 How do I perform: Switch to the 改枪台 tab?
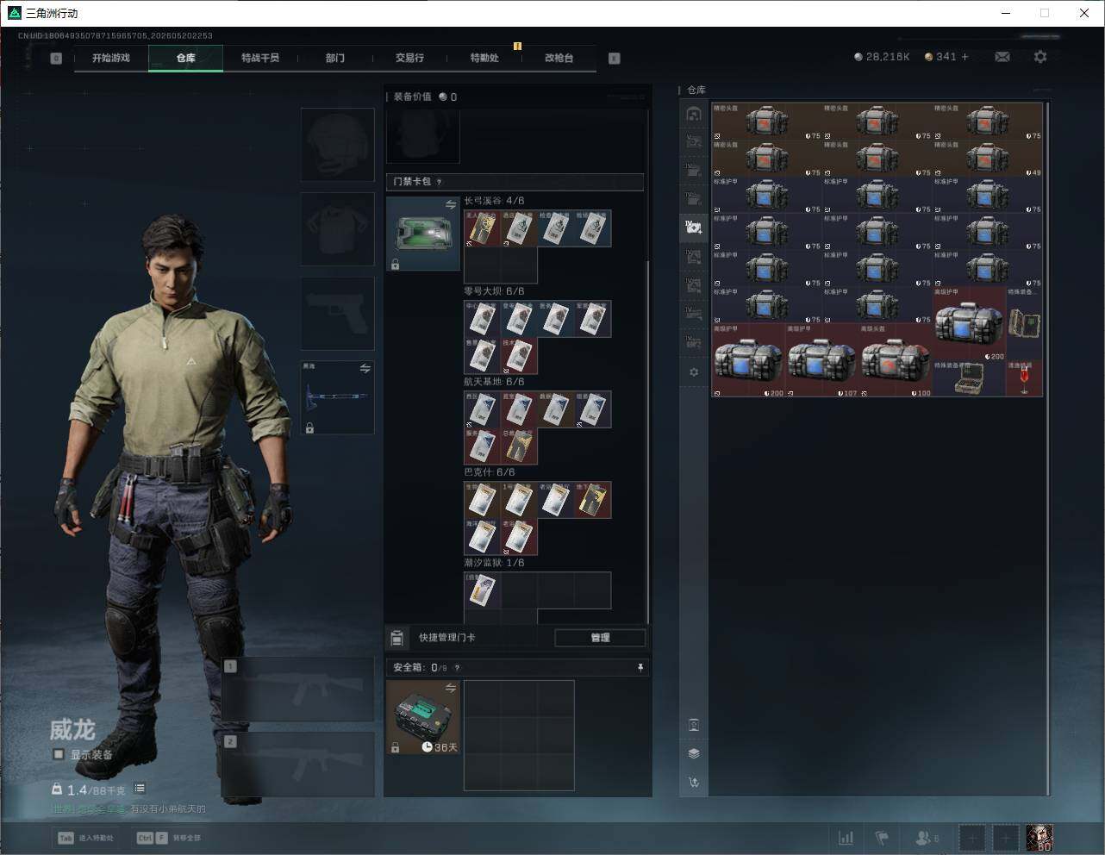point(559,58)
